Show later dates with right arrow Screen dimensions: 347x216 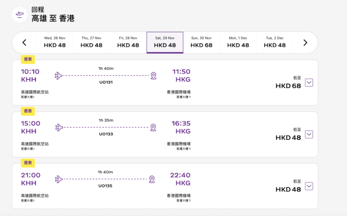tap(305, 42)
